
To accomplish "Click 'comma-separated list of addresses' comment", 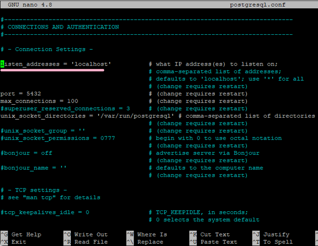I will pos(218,72).
